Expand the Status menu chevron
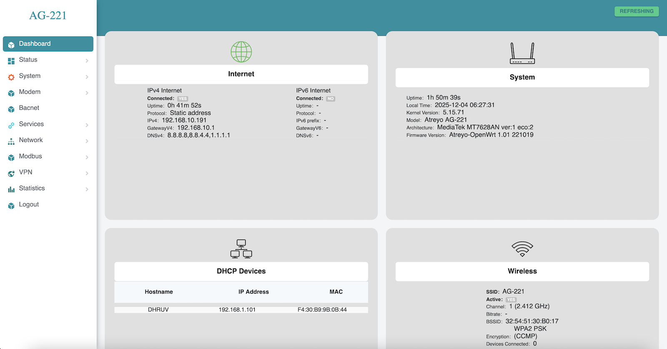 [87, 61]
